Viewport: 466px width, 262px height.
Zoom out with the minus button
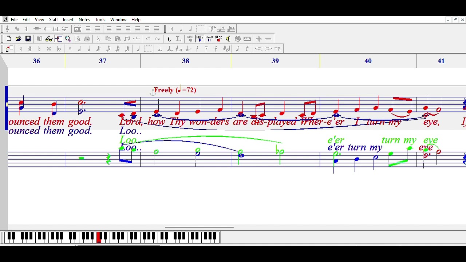(x=268, y=39)
